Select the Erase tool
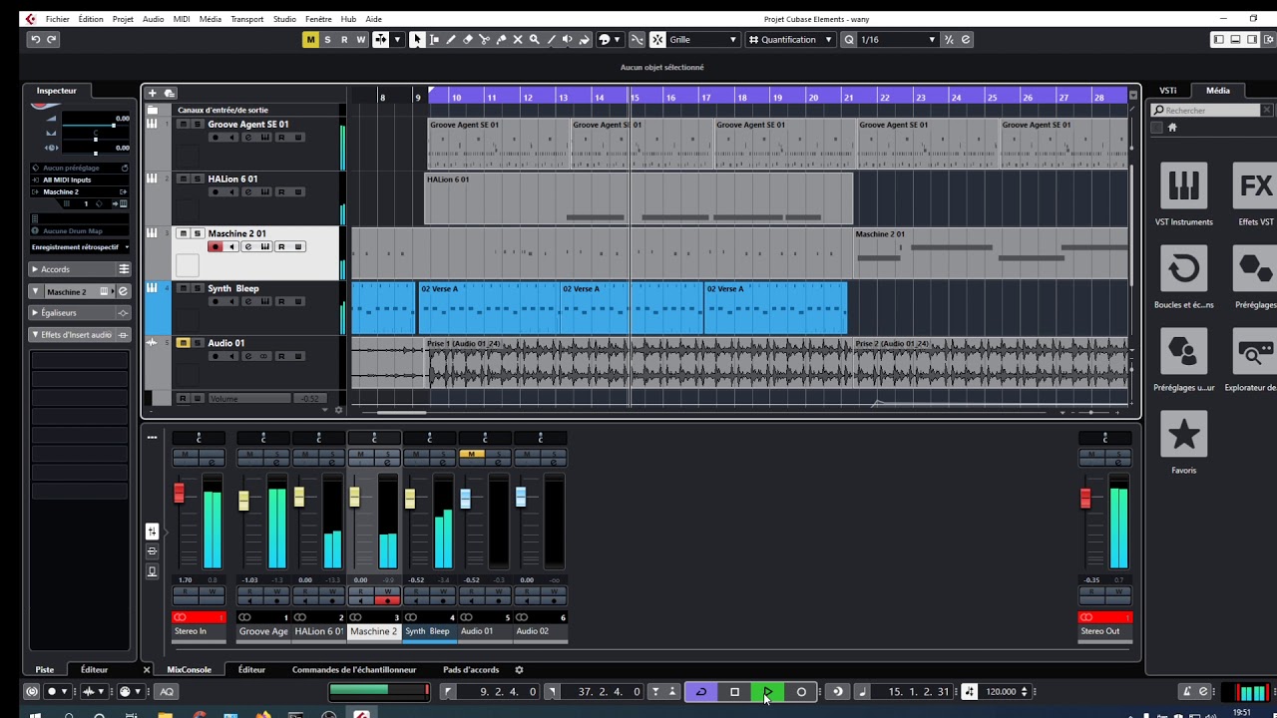Viewport: 1277px width, 718px height. point(468,40)
